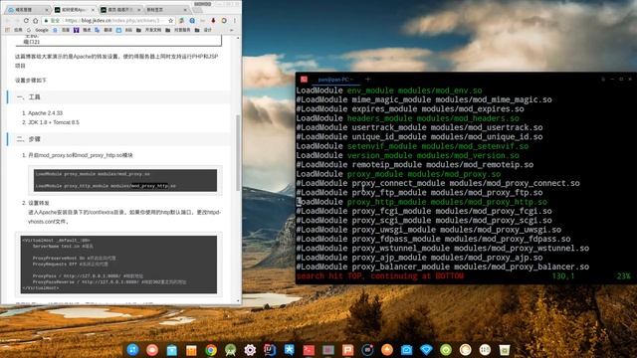Close the active second Chrome tab
This screenshot has width=637, height=358.
[x=93, y=9]
